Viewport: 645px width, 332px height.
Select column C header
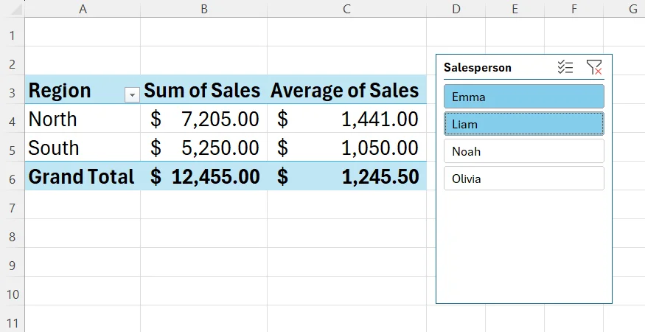tap(346, 9)
